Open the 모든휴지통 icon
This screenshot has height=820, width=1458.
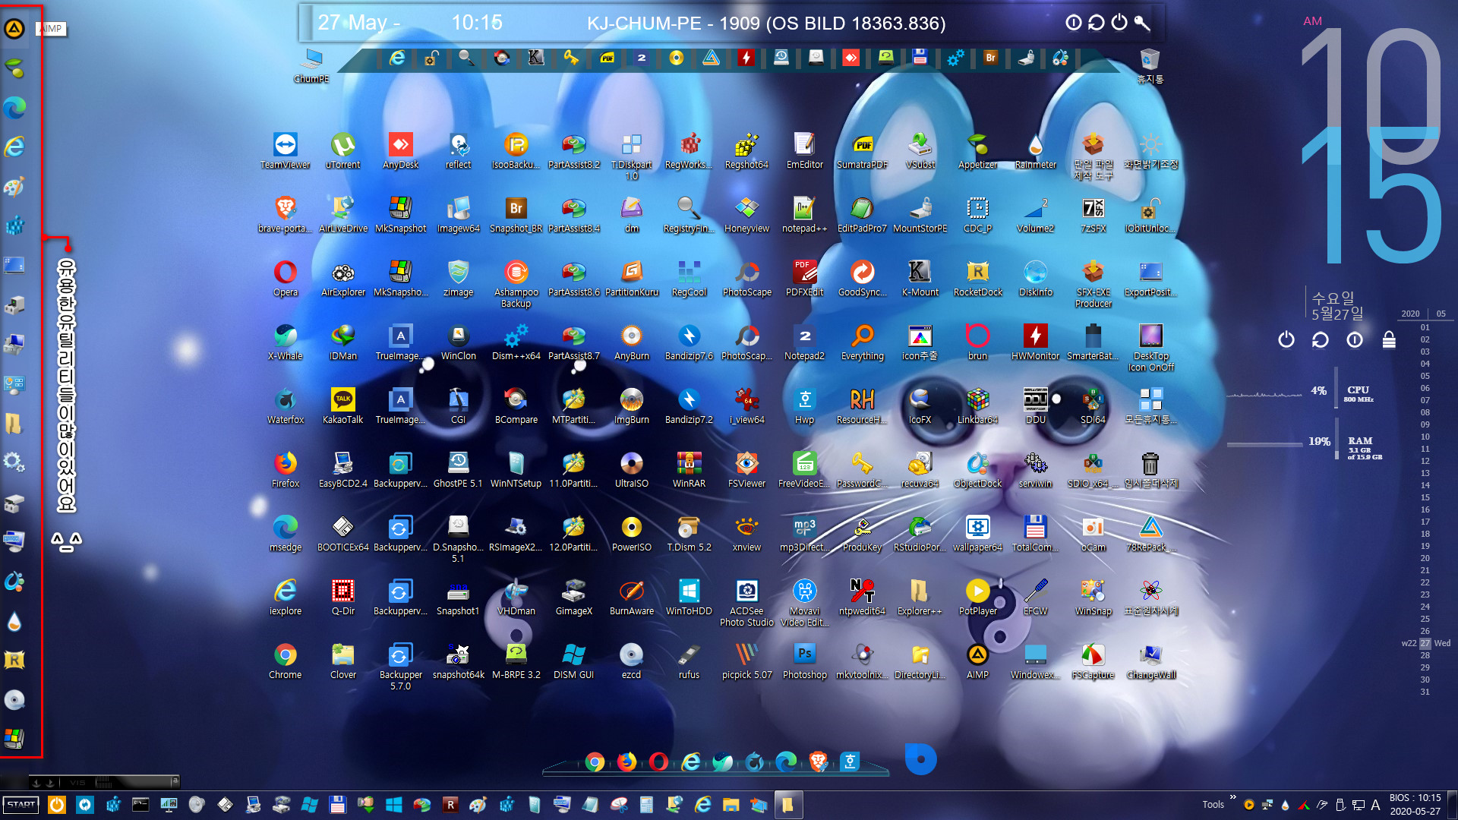[x=1151, y=405]
